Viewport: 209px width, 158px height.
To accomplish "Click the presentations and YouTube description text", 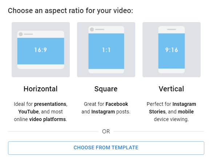I will coord(40,112).
